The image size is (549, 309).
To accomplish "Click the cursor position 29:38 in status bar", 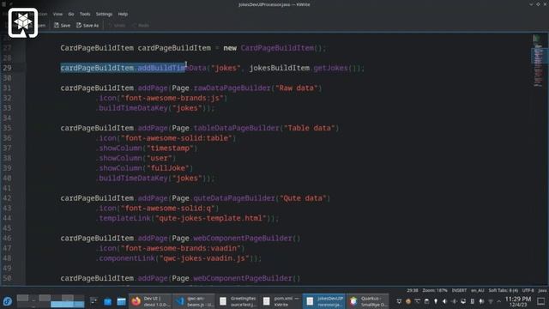I will pyautogui.click(x=413, y=290).
